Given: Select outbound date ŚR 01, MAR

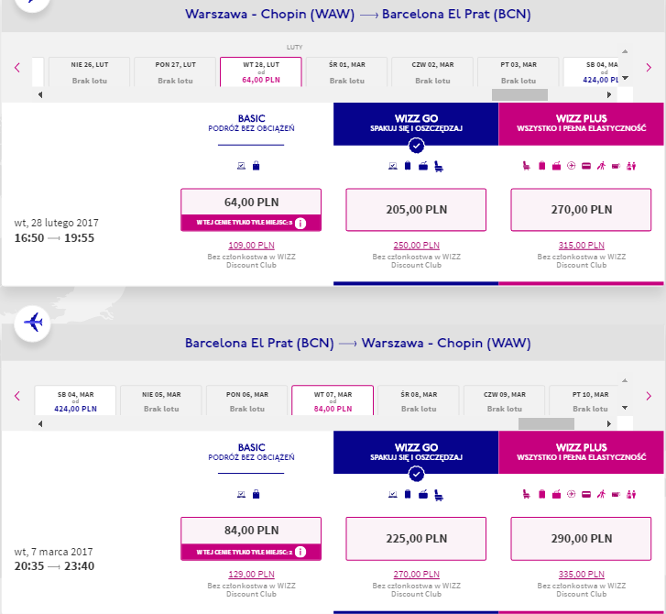Looking at the screenshot, I should click(346, 71).
